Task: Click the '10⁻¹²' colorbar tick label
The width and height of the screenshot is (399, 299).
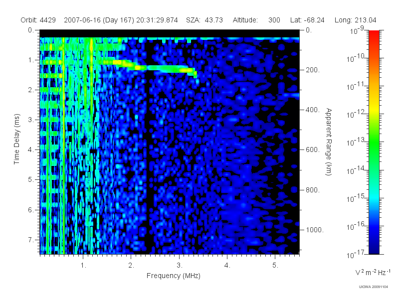Action: click(x=357, y=114)
